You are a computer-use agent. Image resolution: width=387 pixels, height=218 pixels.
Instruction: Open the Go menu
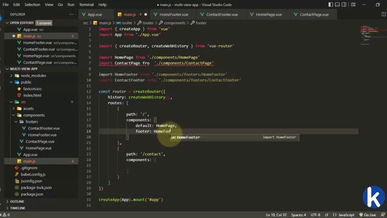(60, 4)
